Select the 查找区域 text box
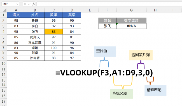182x106 pixels. click(x=122, y=94)
